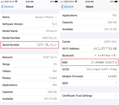Select the Carrier row
Screen dimensions: 119x105
[89, 42]
